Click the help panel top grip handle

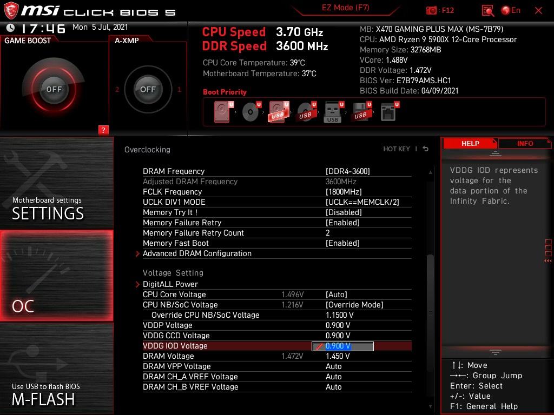[496, 153]
